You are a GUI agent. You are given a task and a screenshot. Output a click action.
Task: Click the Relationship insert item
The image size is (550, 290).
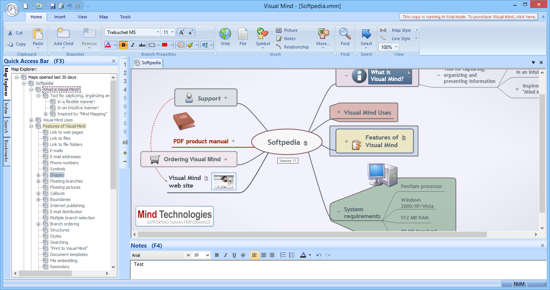click(x=292, y=47)
